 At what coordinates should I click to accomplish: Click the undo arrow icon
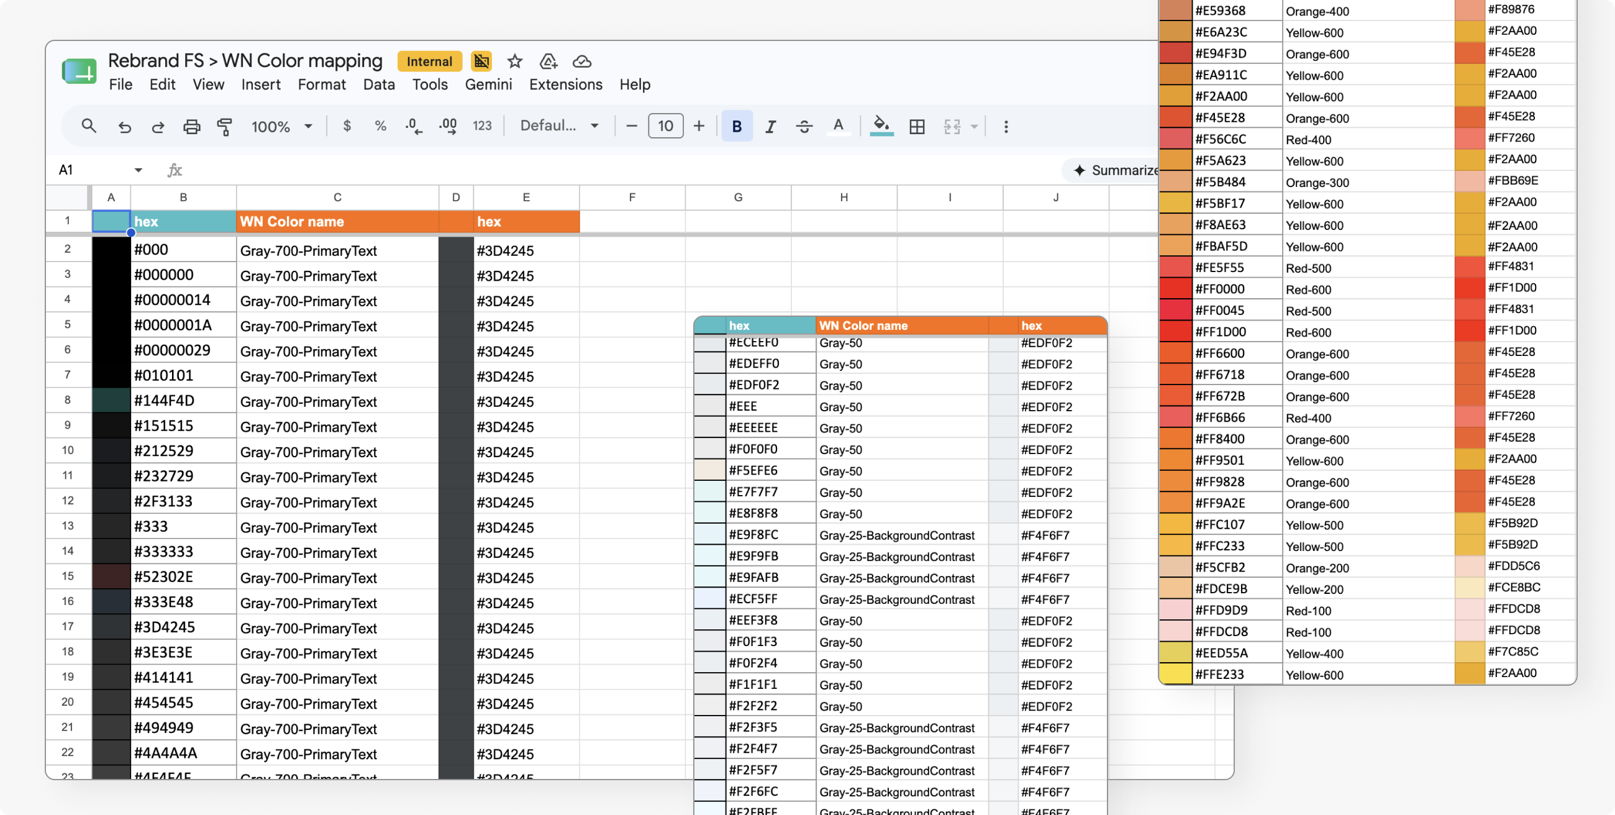(124, 127)
